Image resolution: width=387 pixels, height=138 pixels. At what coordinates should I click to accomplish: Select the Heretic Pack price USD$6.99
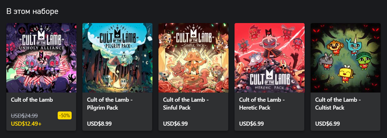point(251,124)
